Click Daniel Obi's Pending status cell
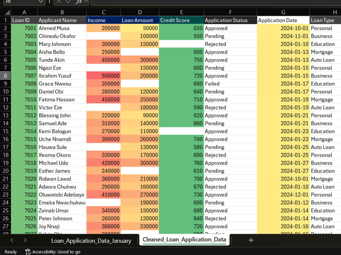This screenshot has width=341, height=255. tap(230, 92)
